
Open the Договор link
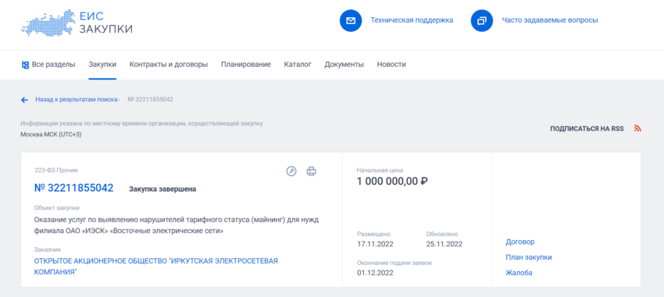point(520,242)
